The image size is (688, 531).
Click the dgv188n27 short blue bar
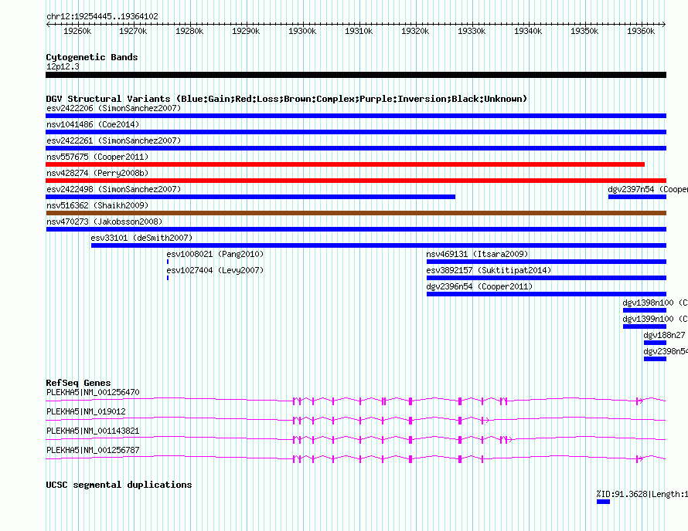click(655, 343)
